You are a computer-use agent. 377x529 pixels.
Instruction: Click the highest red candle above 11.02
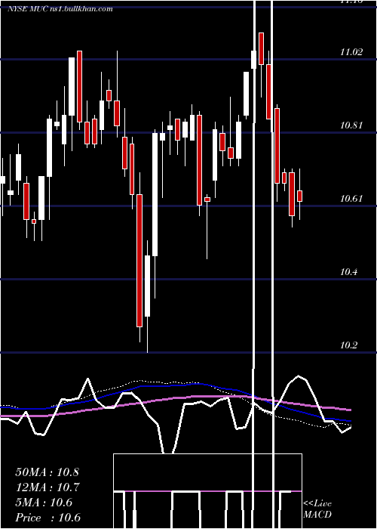(261, 48)
